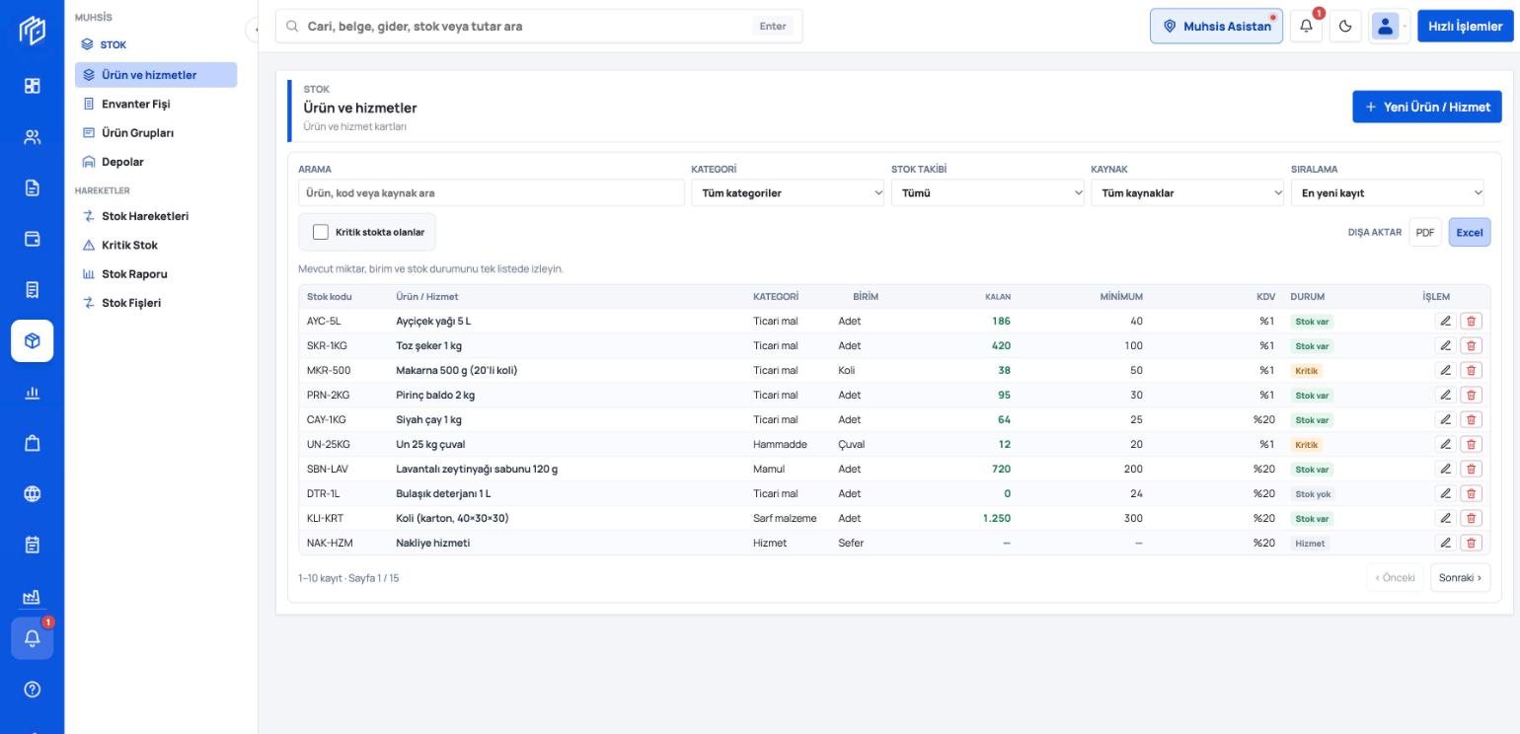Open the Stok Takibi dropdown
The image size is (1520, 734).
[988, 192]
